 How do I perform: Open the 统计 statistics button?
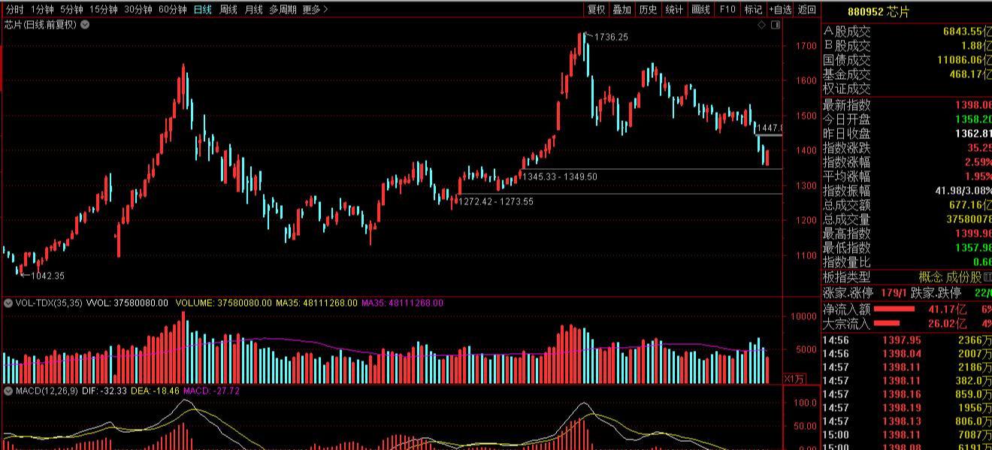click(675, 10)
